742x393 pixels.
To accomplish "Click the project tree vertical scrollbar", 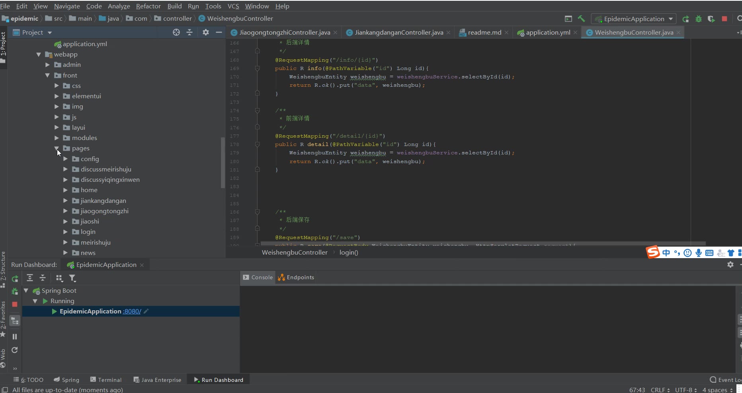I will coord(223,162).
